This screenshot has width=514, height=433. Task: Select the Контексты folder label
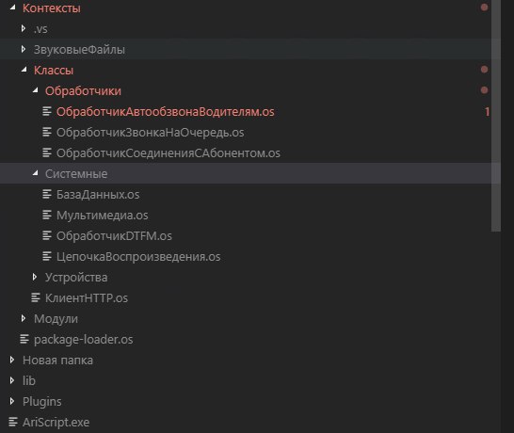(x=52, y=8)
